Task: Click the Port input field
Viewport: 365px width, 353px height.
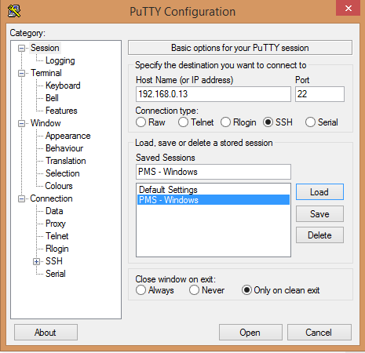Action: [x=319, y=94]
